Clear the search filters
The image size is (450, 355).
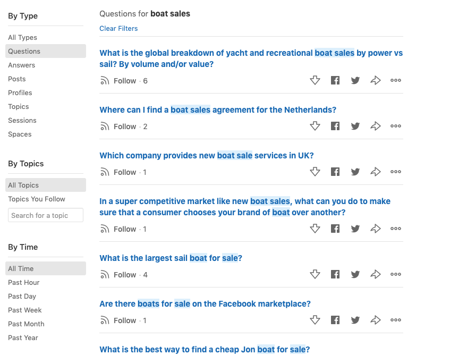(118, 29)
